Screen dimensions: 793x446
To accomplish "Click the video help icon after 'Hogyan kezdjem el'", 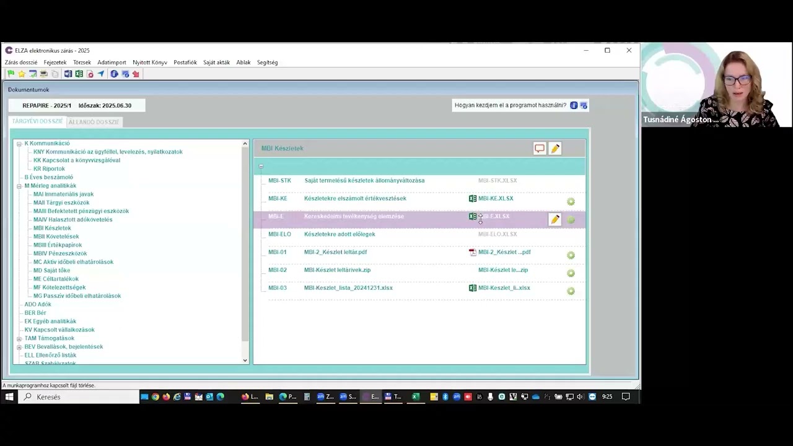I will 584,105.
